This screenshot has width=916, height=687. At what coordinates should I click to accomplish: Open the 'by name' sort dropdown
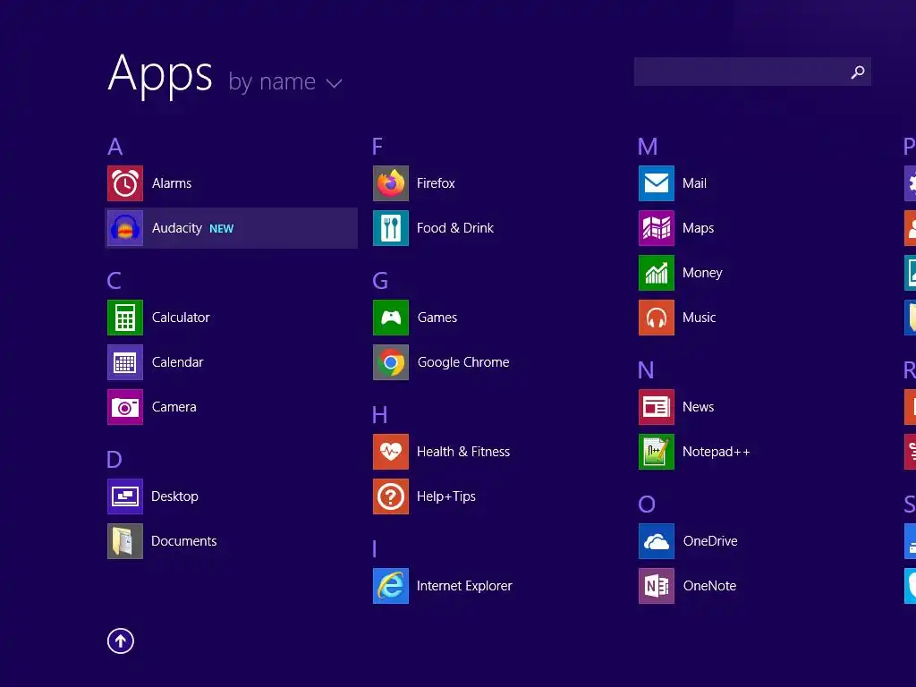(285, 81)
